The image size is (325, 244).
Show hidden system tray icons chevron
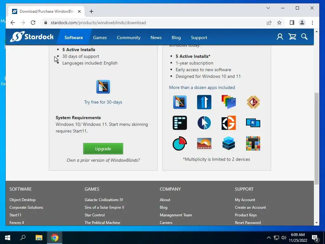coord(269,238)
